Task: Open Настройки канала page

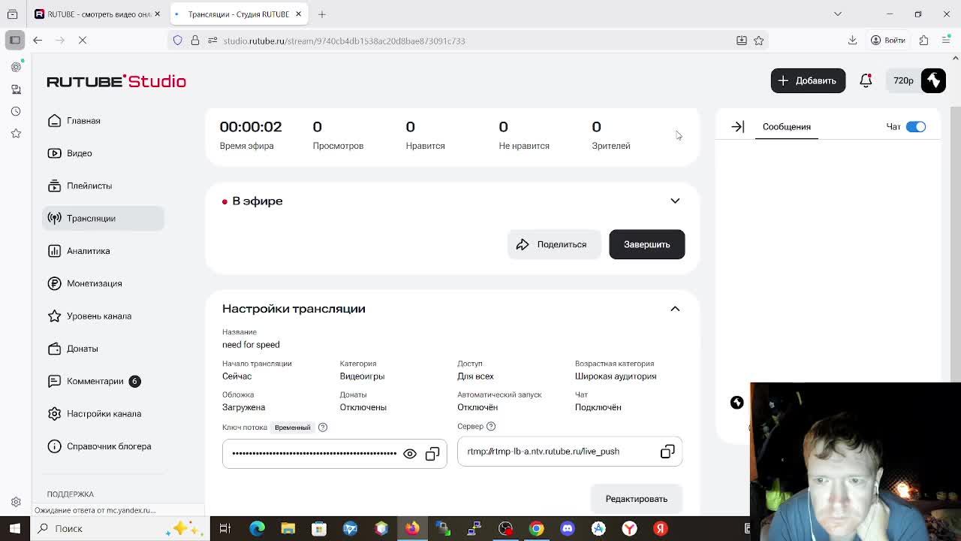Action: (103, 413)
